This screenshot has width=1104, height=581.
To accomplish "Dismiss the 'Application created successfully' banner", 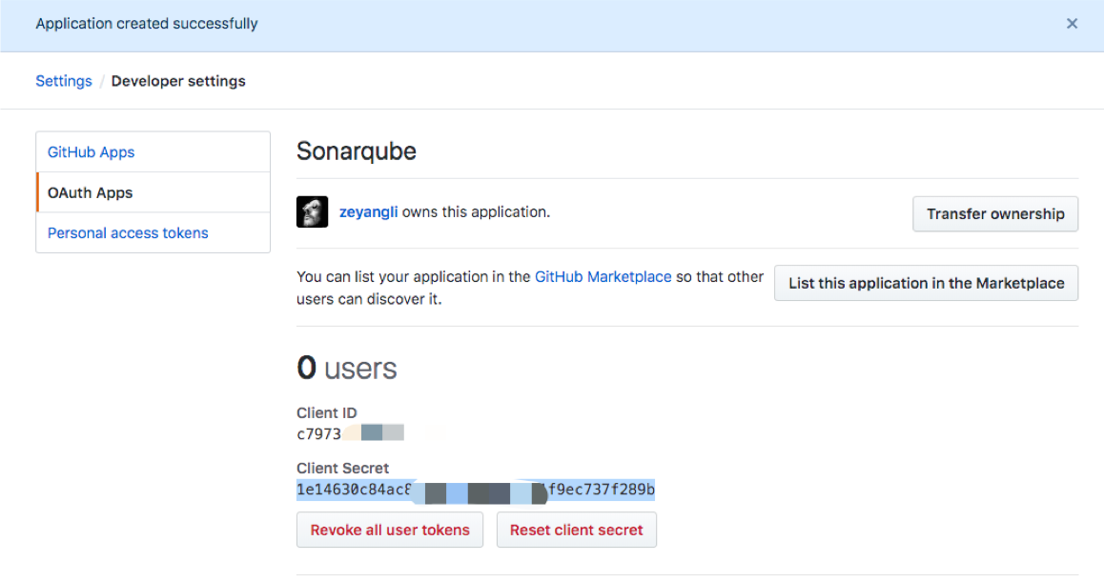I will tap(1072, 23).
